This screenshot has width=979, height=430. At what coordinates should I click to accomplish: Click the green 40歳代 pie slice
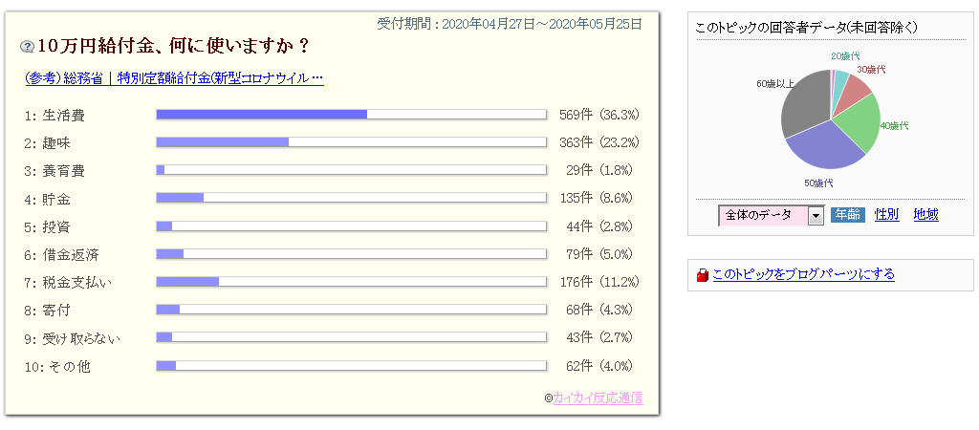tap(859, 129)
